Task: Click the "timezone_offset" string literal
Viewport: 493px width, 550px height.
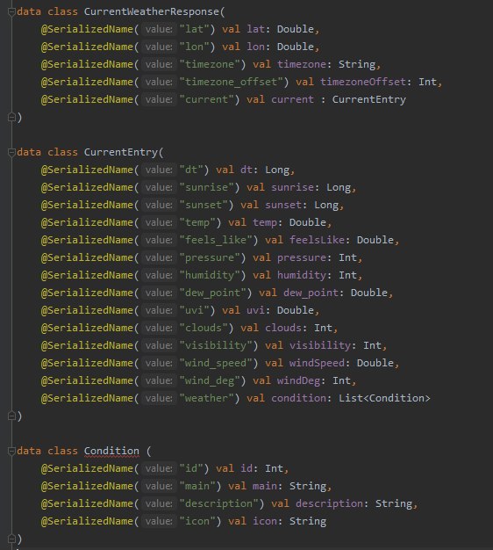Action: [231, 82]
